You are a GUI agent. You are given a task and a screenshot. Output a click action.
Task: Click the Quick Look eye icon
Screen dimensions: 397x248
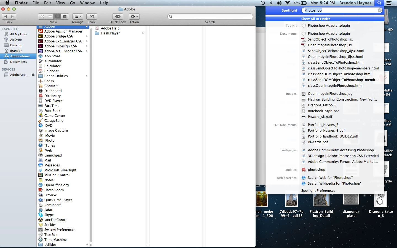coord(118,17)
